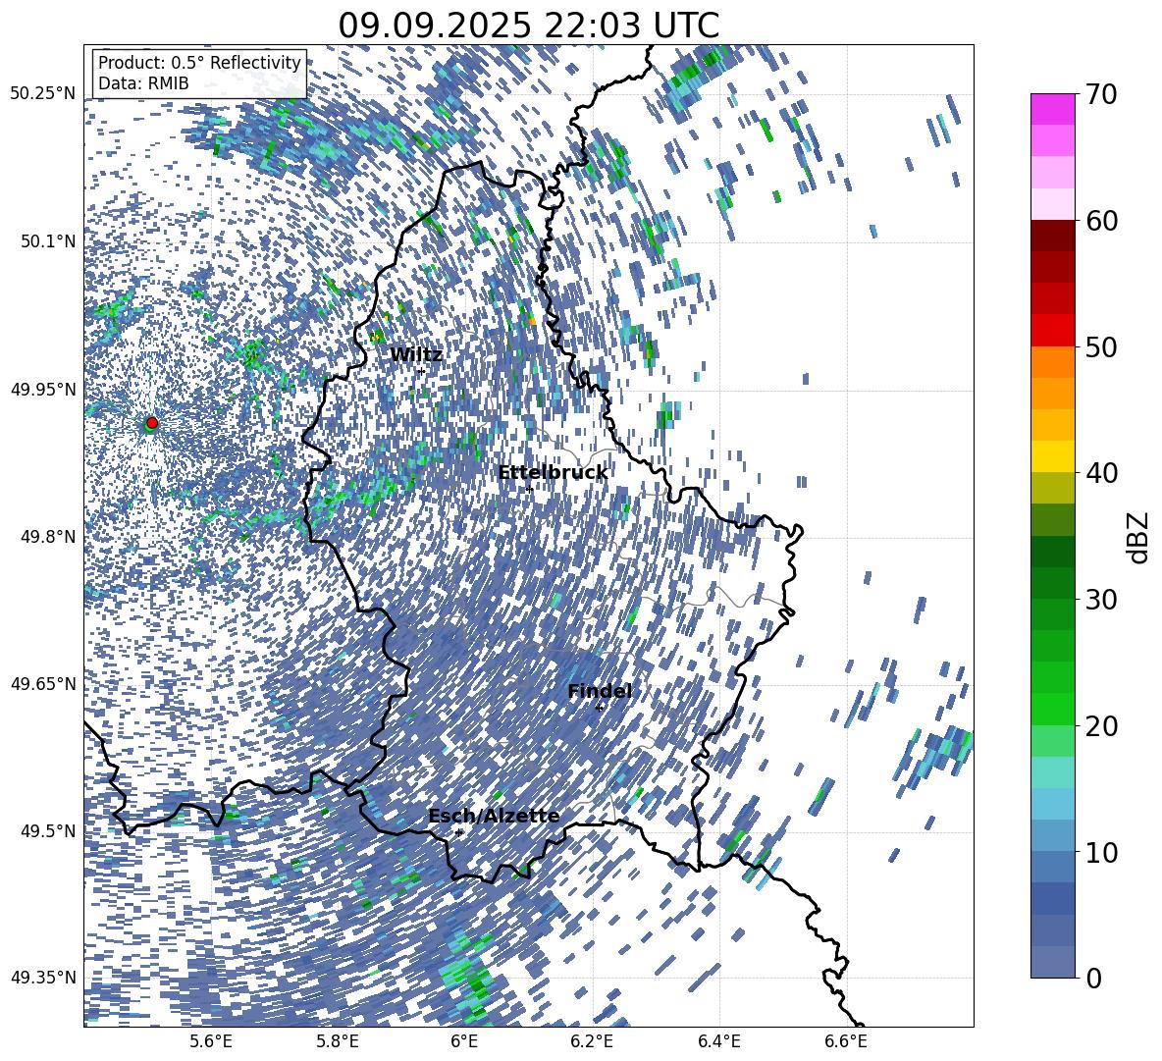Select the Esch/Alzette city label
The width and height of the screenshot is (1162, 1061).
coord(494,816)
